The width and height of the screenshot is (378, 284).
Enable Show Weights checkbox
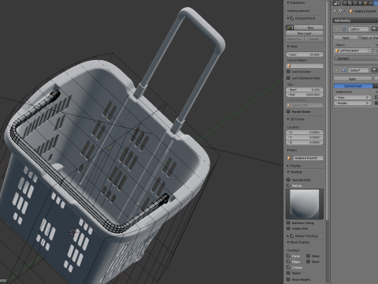[x=288, y=279]
